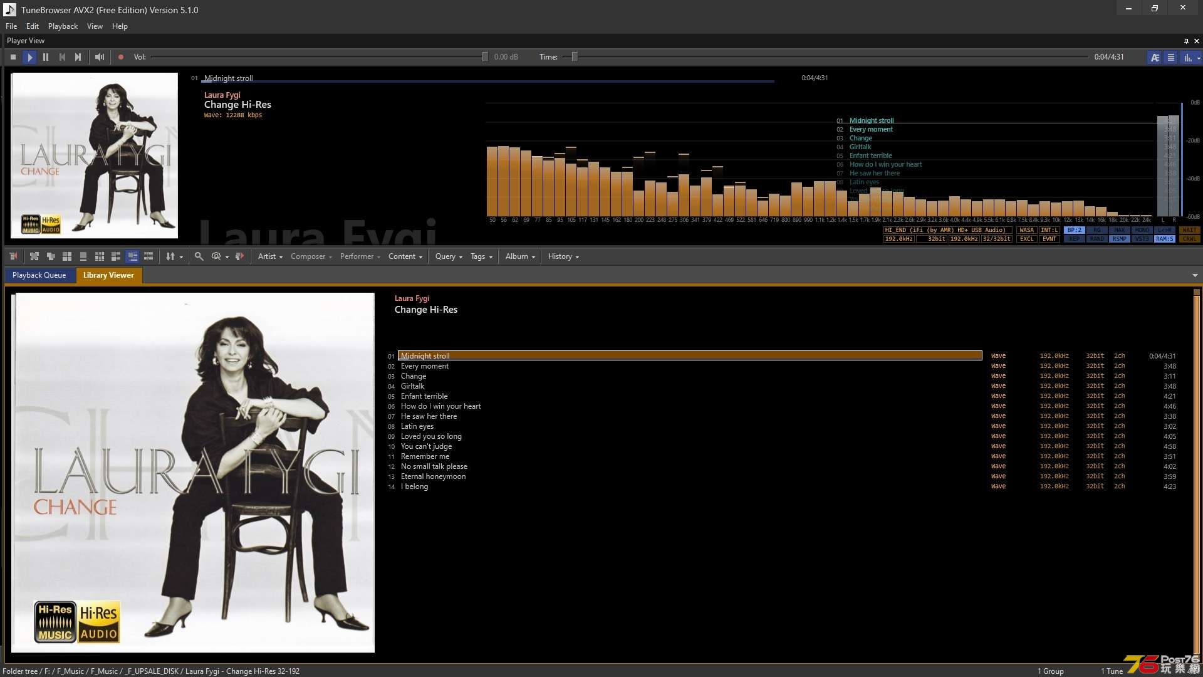
Task: Click the red list icon at the start of the library toolbar
Action: pyautogui.click(x=14, y=256)
